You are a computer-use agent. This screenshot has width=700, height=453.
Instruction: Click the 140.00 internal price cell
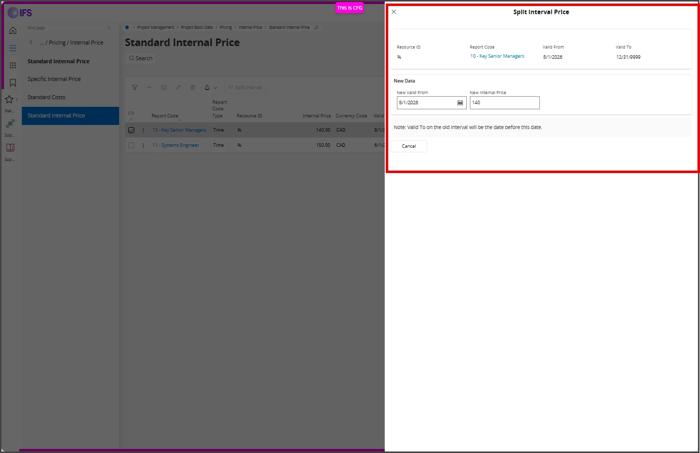click(323, 130)
